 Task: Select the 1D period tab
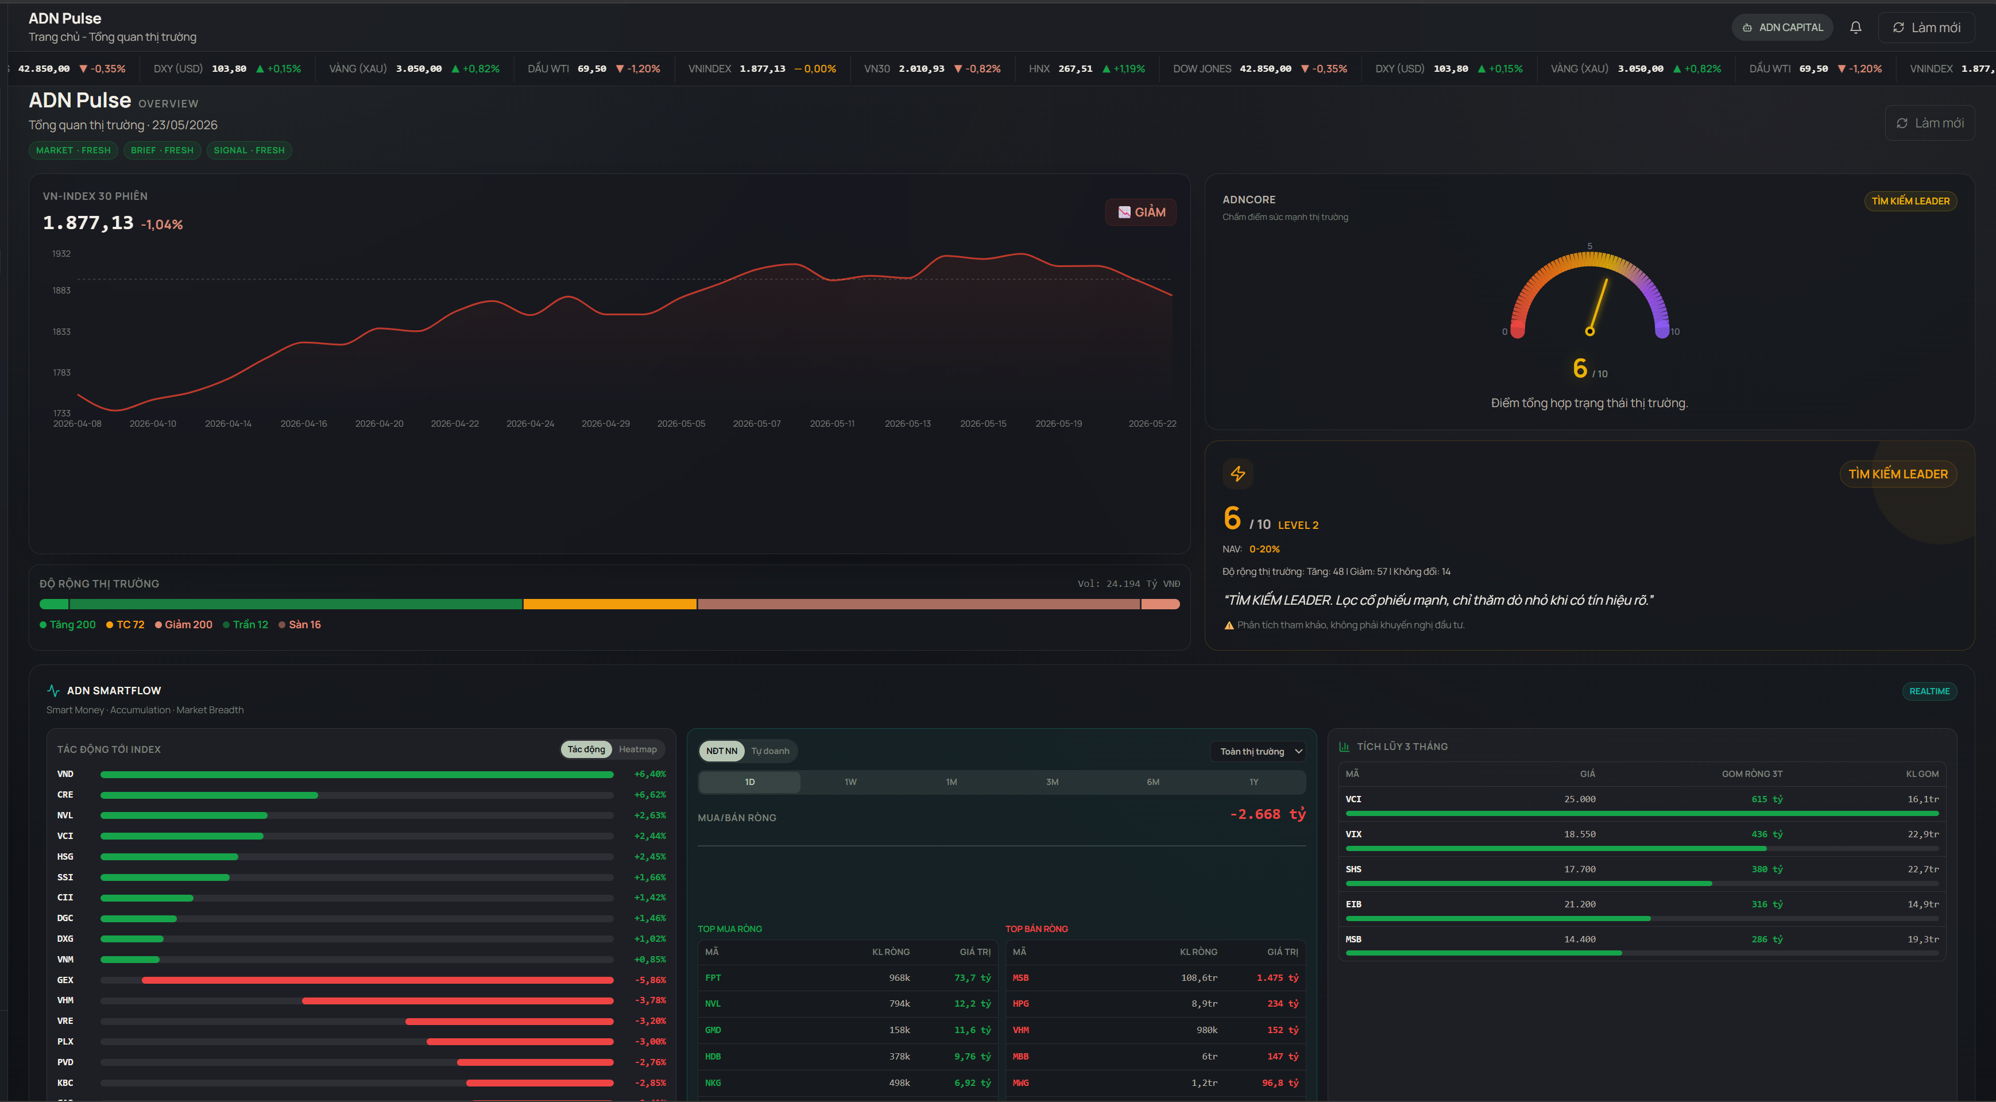coord(749,781)
